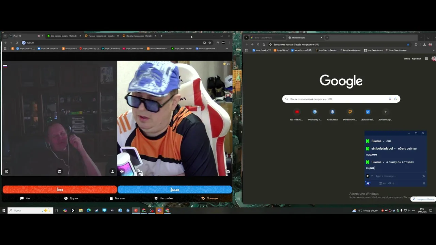Click the gamepad icon on the right video

point(122,171)
